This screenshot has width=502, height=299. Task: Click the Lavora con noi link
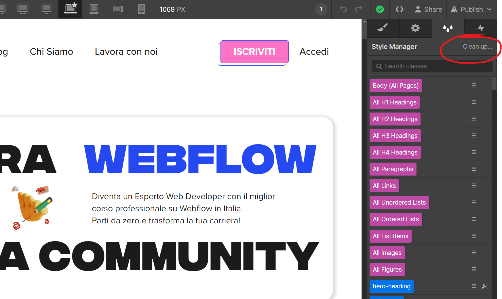point(126,52)
